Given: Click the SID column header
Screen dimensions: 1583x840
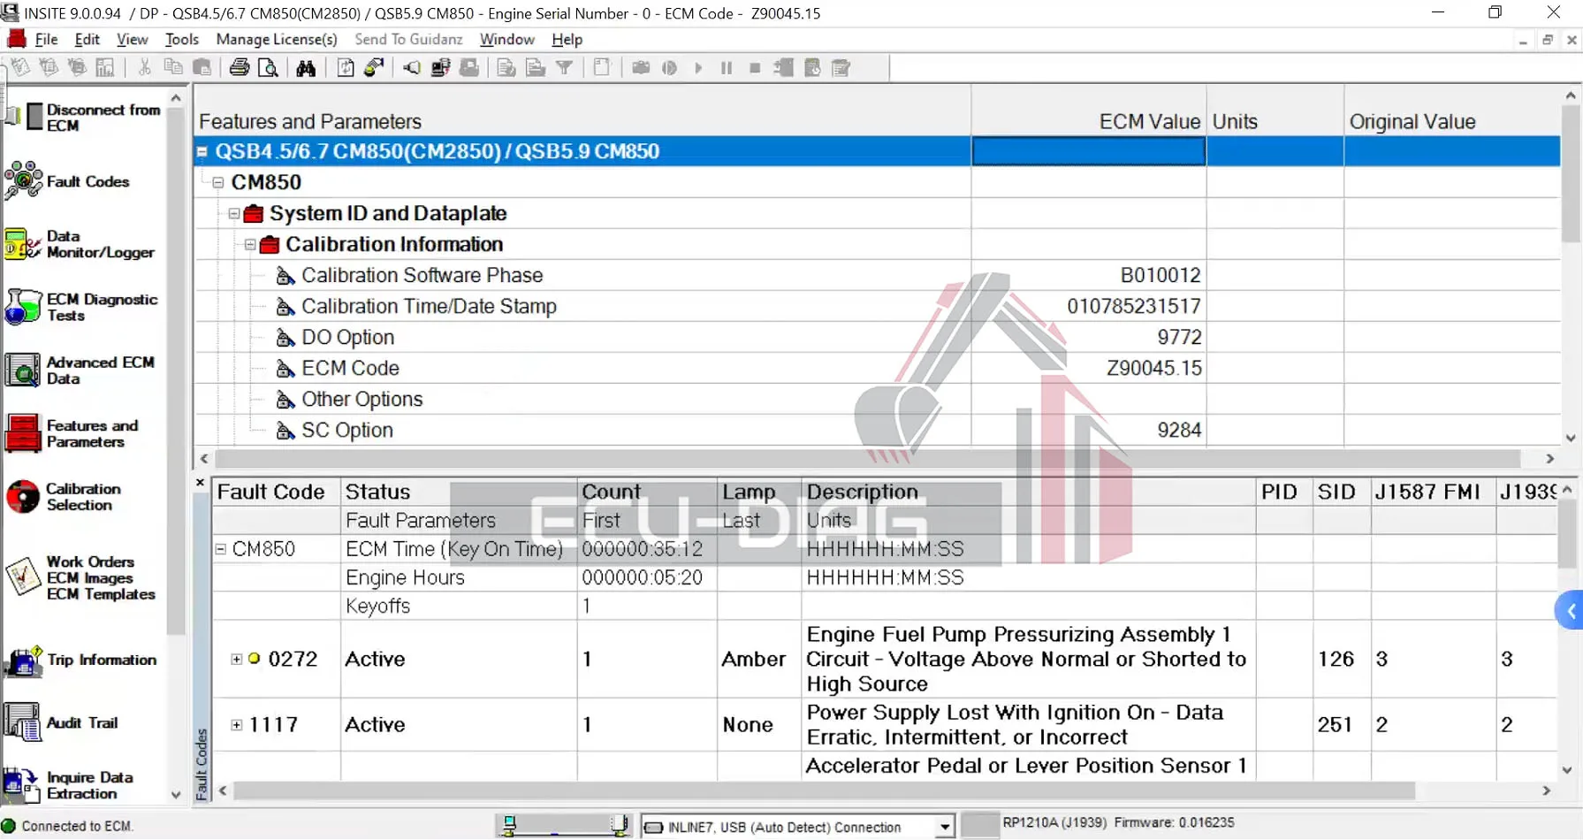Looking at the screenshot, I should (1341, 492).
